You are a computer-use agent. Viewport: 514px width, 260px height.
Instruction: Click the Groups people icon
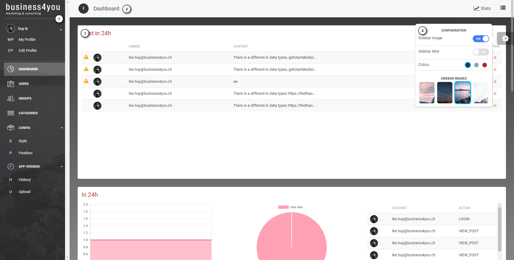[x=11, y=99]
